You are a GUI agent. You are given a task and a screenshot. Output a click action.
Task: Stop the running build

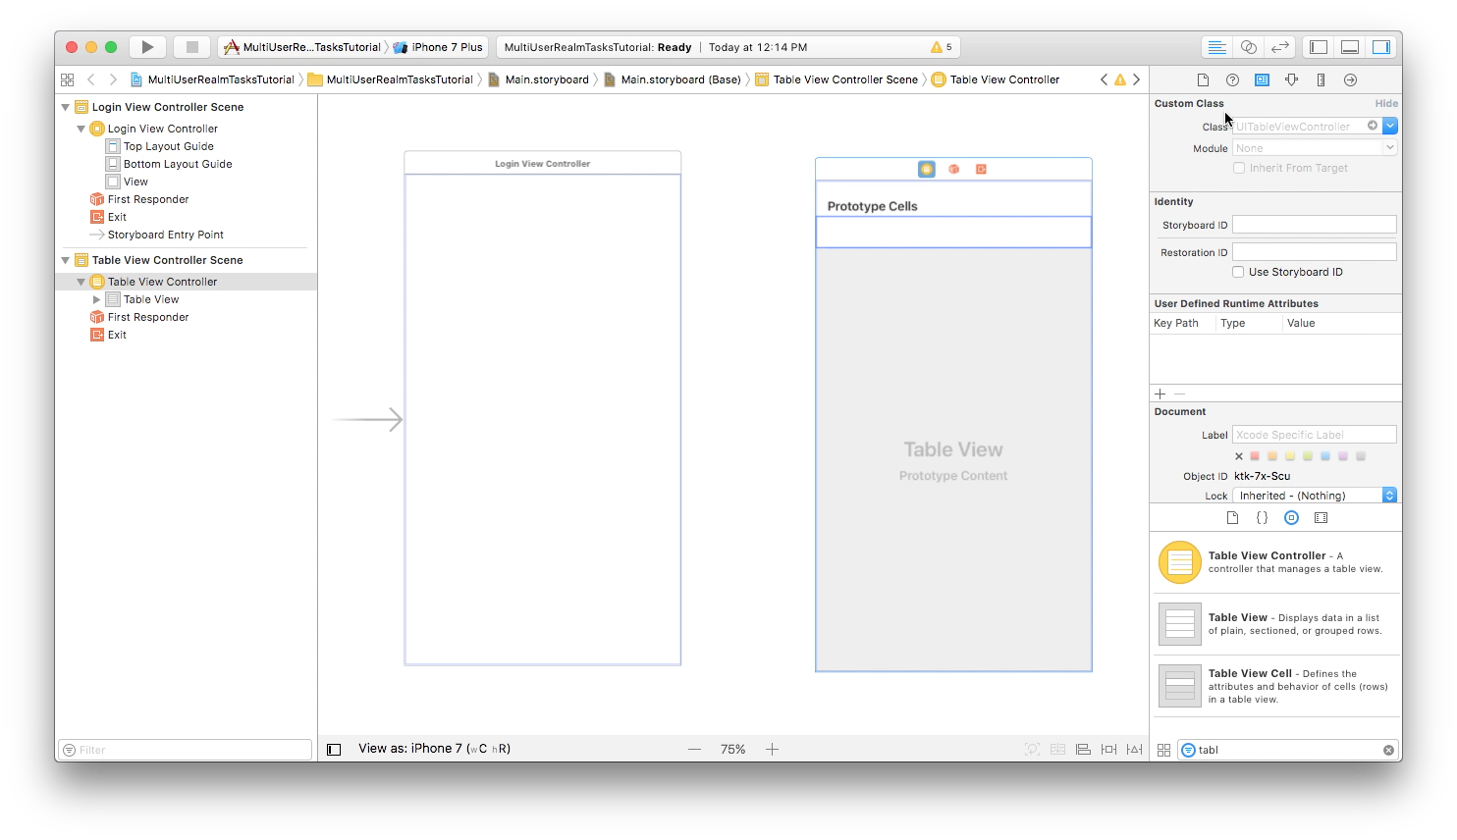pos(192,47)
